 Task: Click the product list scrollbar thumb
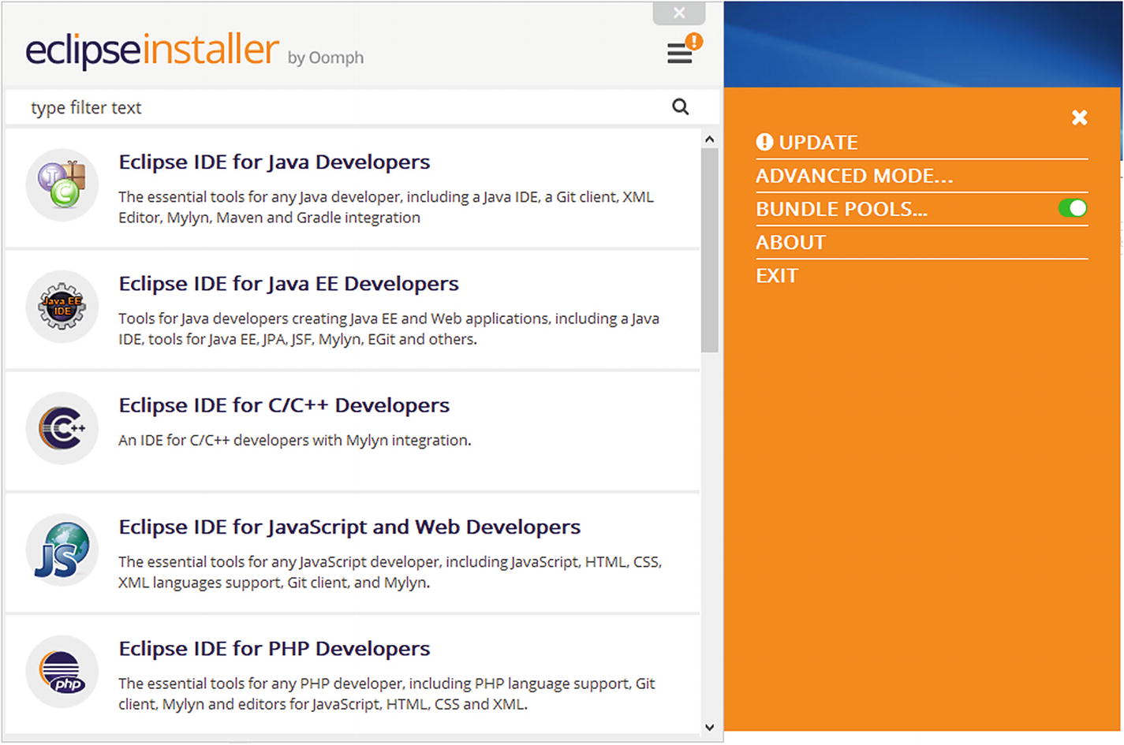709,251
